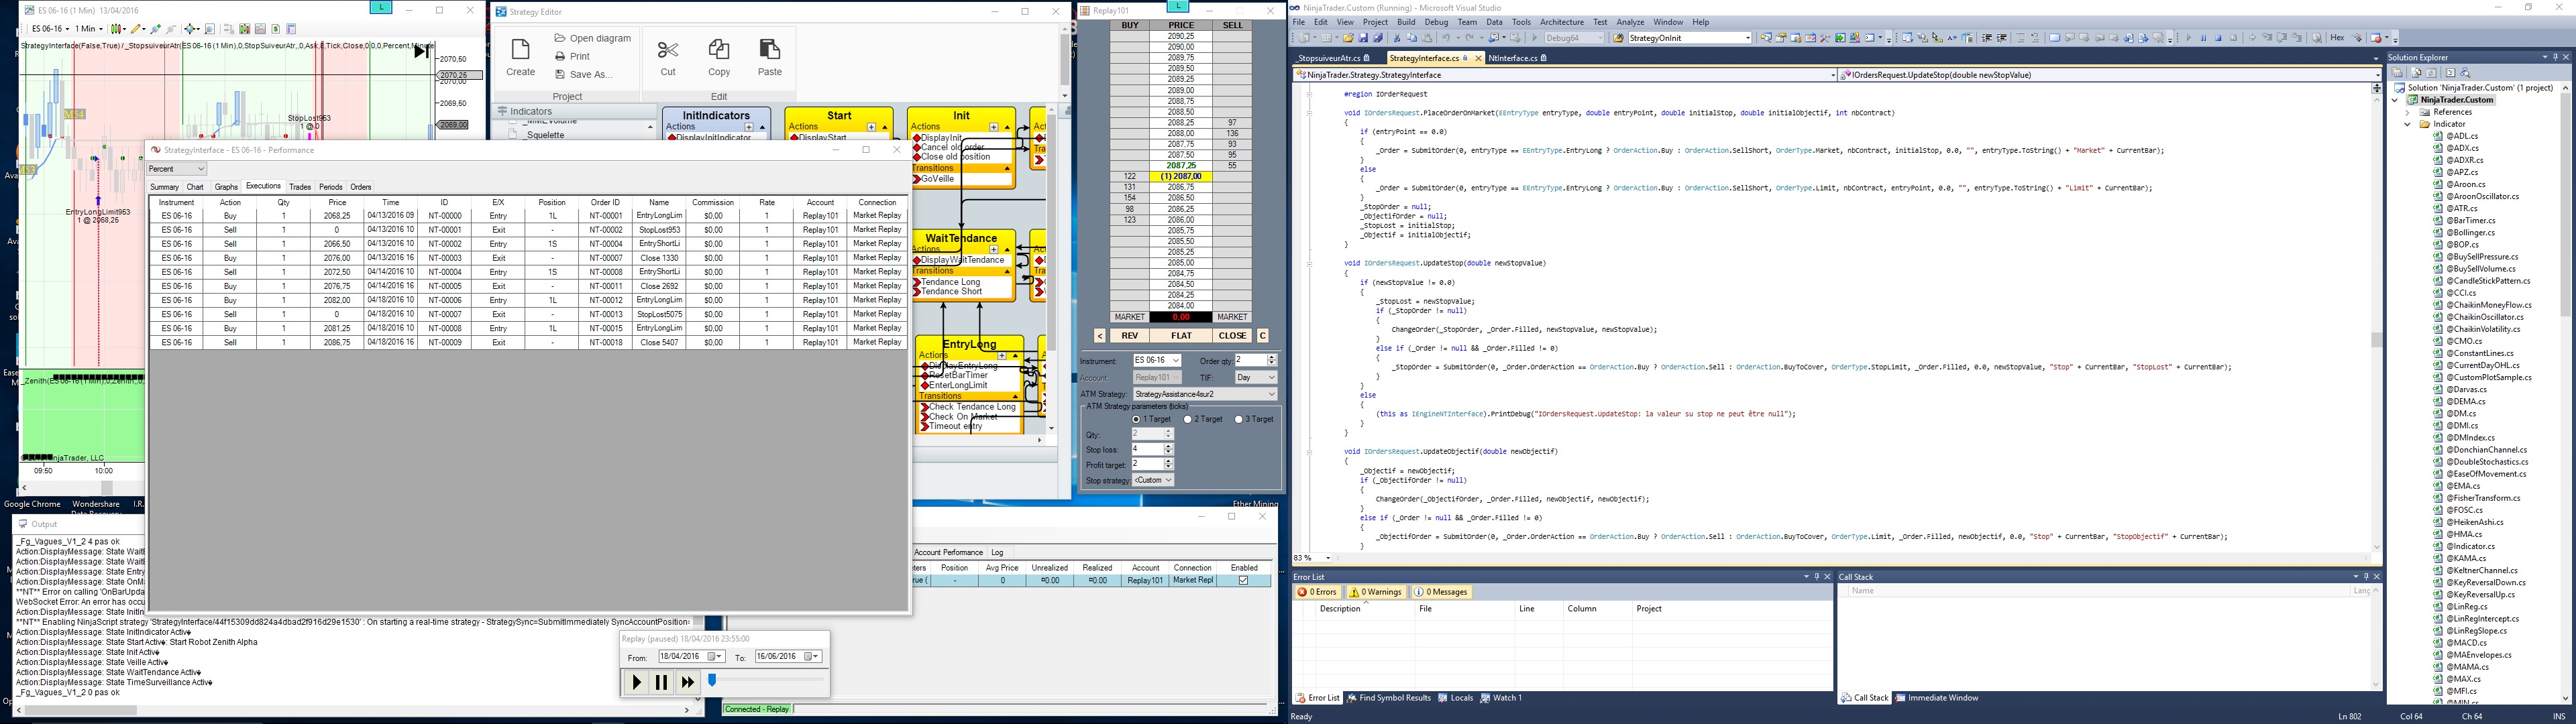The height and width of the screenshot is (724, 2576).
Task: Select the 3 Target radio button
Action: tap(1239, 419)
